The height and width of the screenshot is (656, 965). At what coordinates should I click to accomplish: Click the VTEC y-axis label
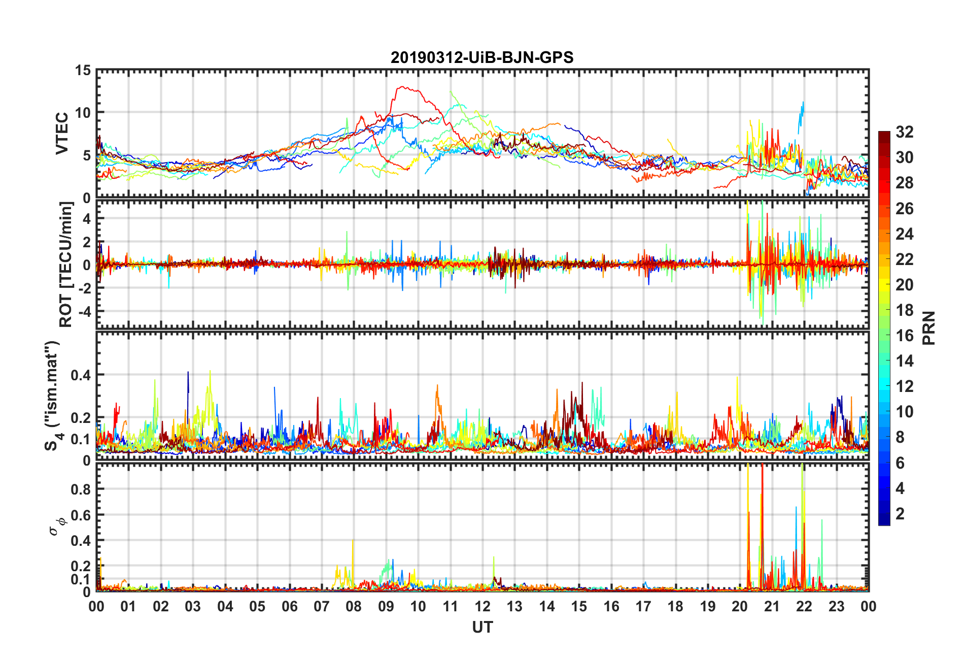coord(62,133)
